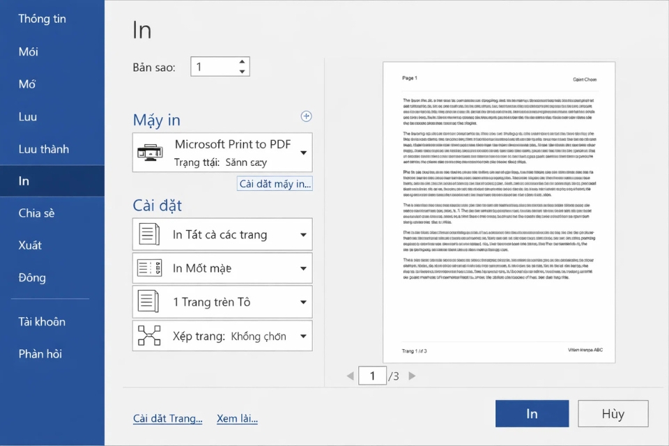Advance preview using right arrow
Screen dimensions: 669x446
tap(412, 376)
